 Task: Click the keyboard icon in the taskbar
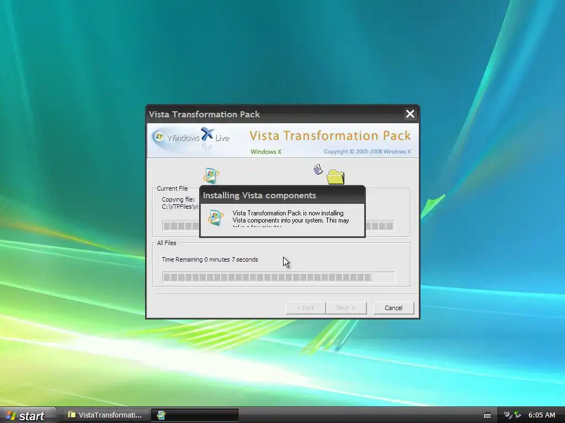[487, 415]
